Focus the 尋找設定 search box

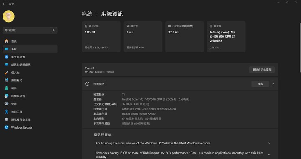tap(30, 30)
